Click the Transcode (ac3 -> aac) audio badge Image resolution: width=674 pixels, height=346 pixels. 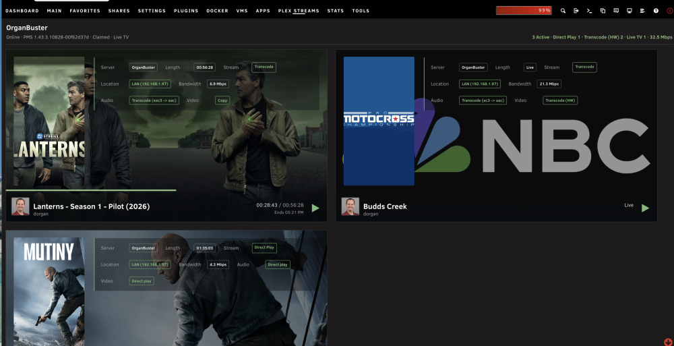click(483, 100)
